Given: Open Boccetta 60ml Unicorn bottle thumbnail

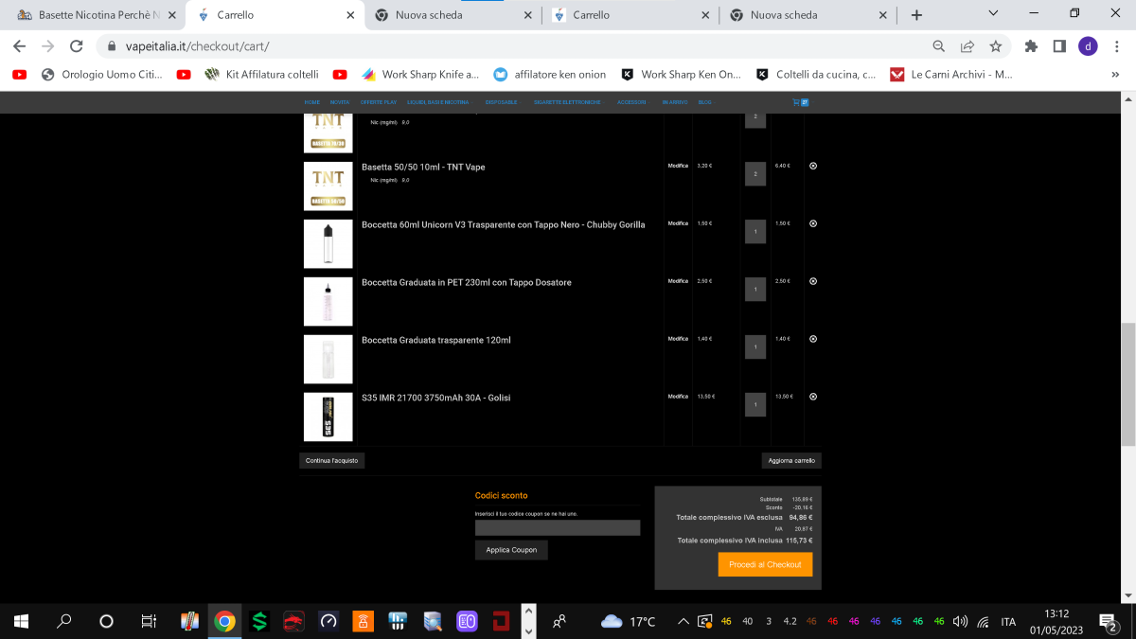Looking at the screenshot, I should pos(328,244).
